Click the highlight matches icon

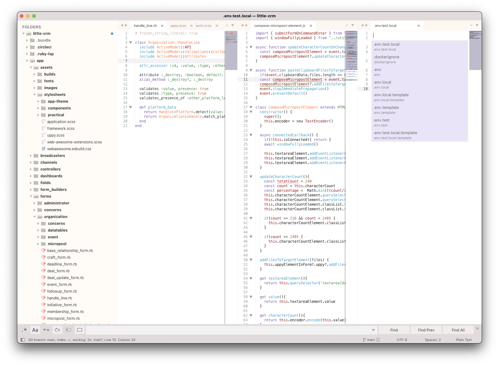80,330
